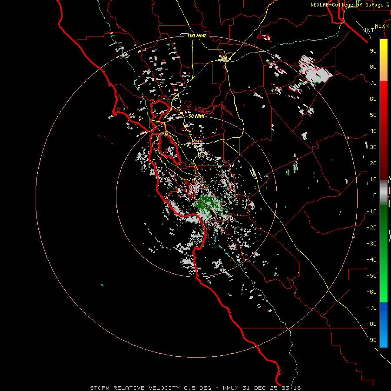Viewport: 391px width, 391px height.
Task: Click the positive 60 scale label
Action: [x=373, y=99]
